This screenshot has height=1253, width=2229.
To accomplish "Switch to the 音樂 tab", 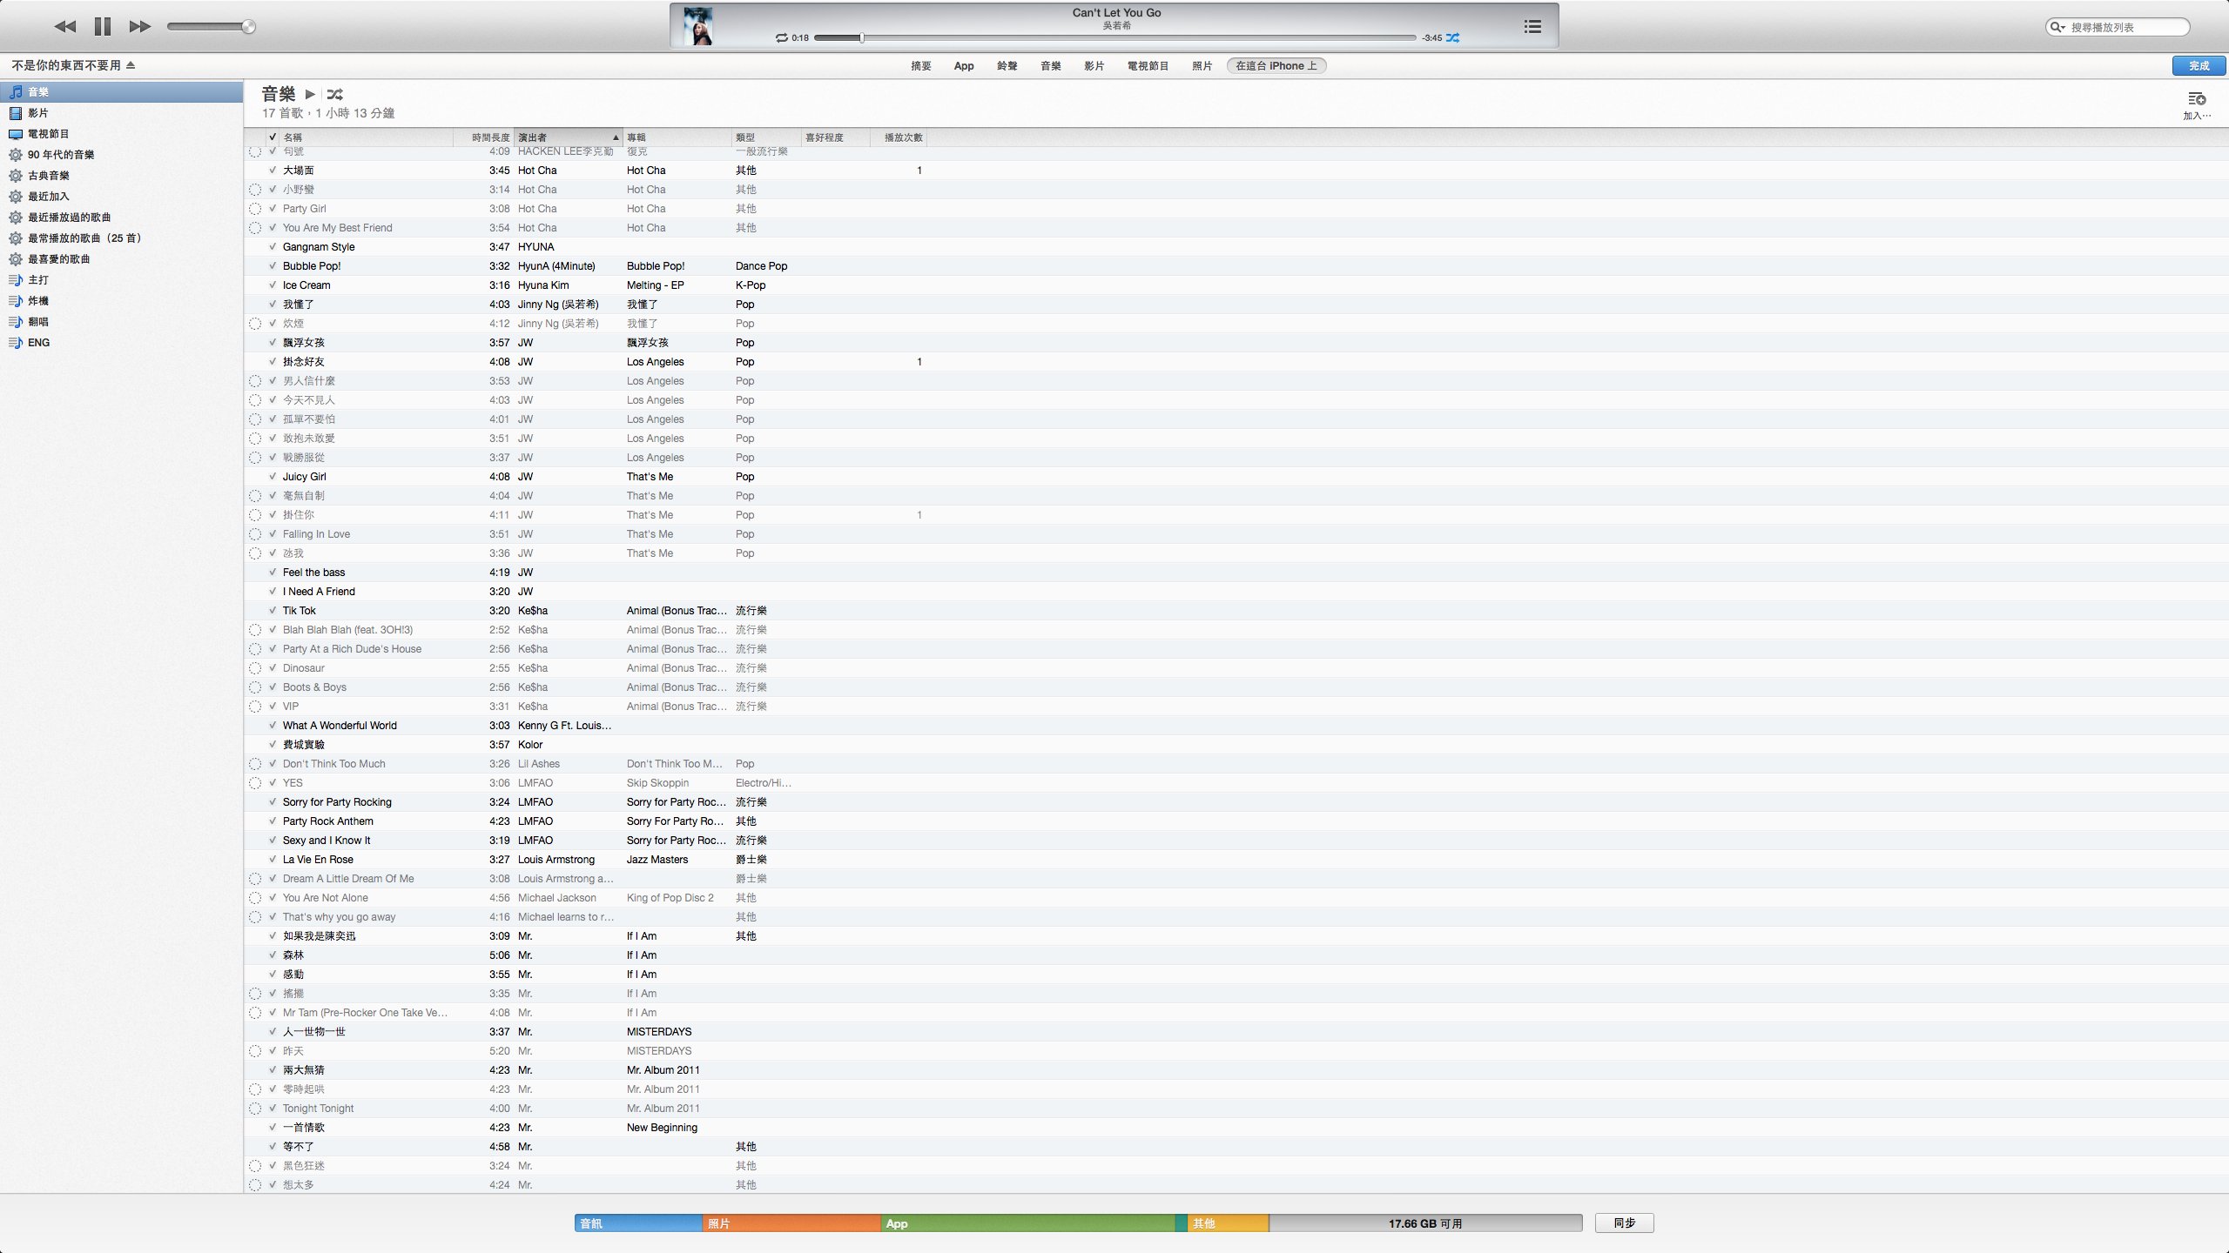I will click(x=1051, y=66).
